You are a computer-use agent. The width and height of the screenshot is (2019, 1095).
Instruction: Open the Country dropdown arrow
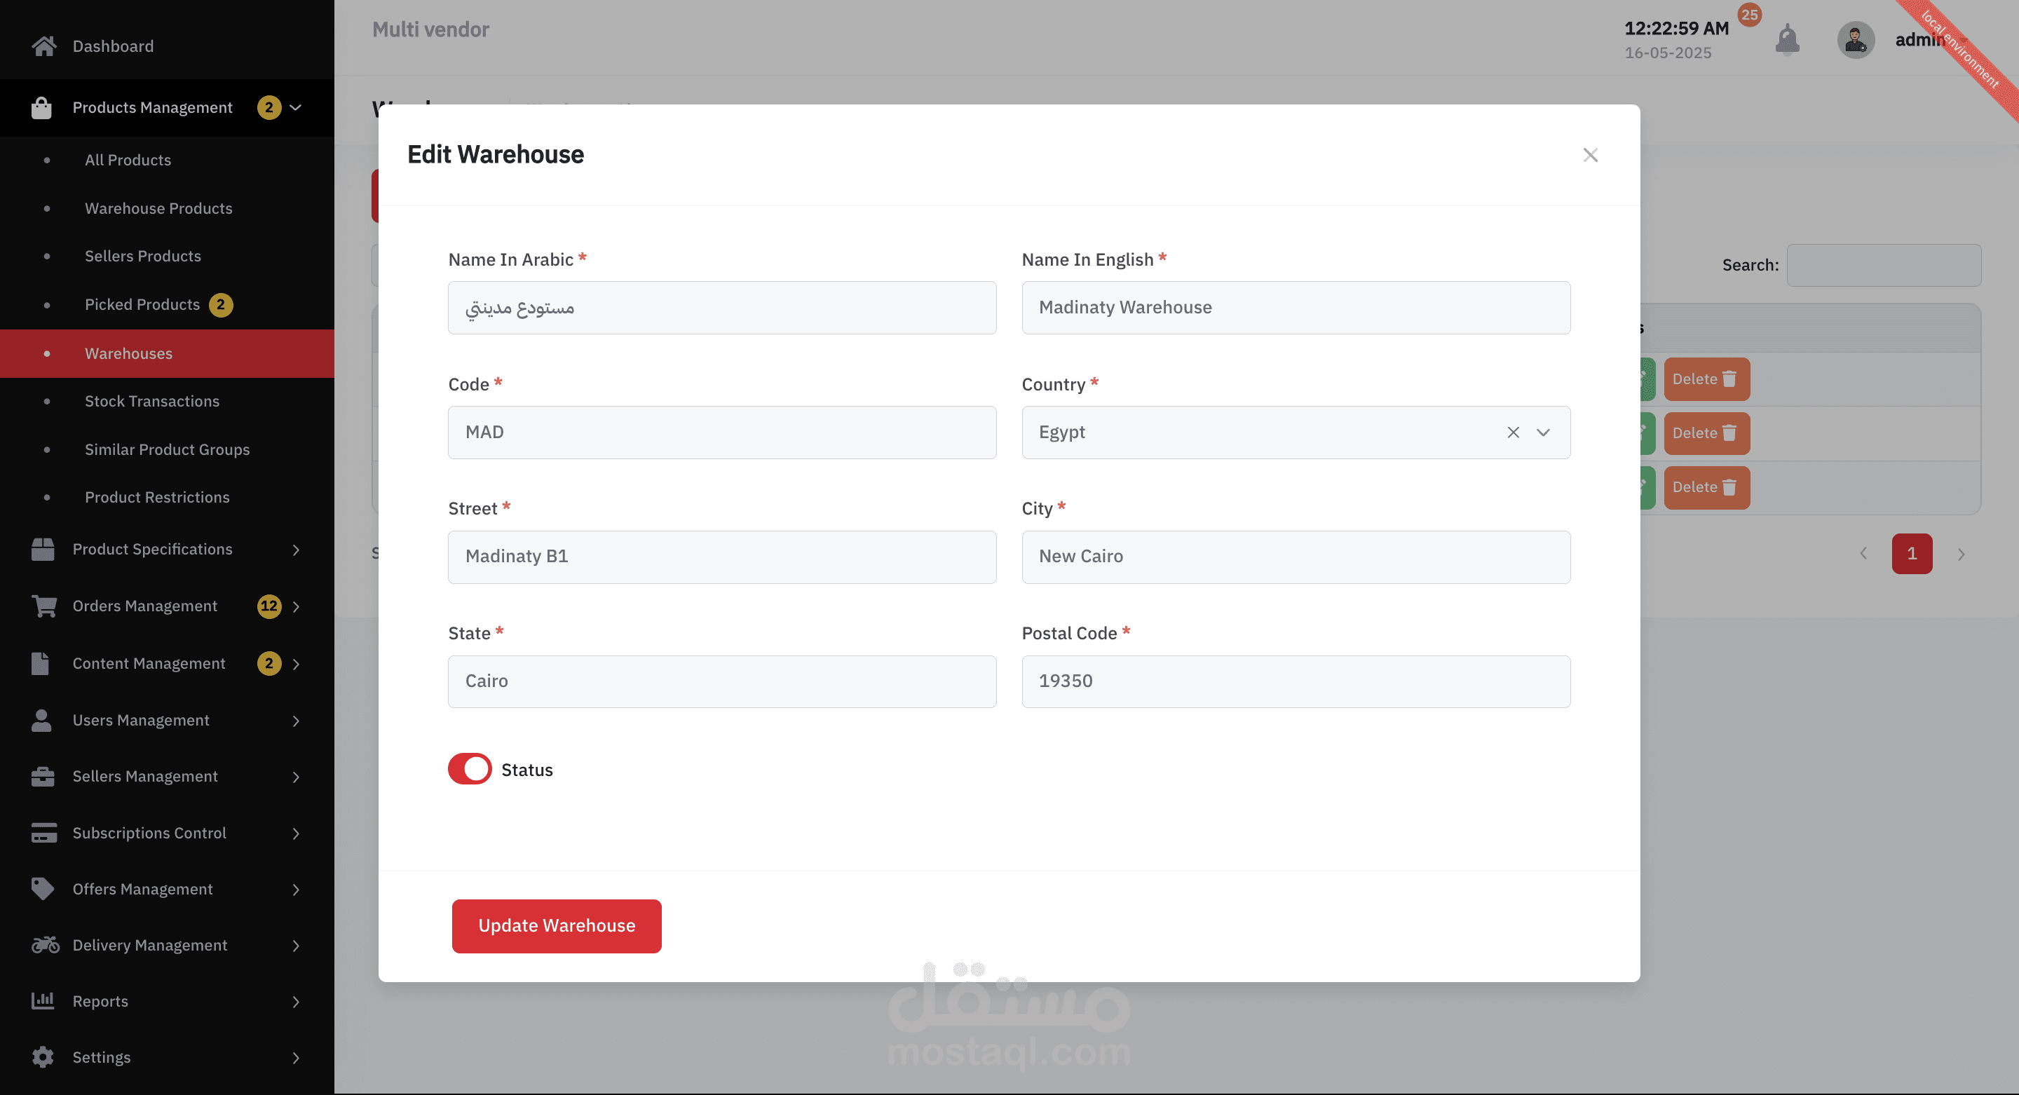pyautogui.click(x=1542, y=433)
